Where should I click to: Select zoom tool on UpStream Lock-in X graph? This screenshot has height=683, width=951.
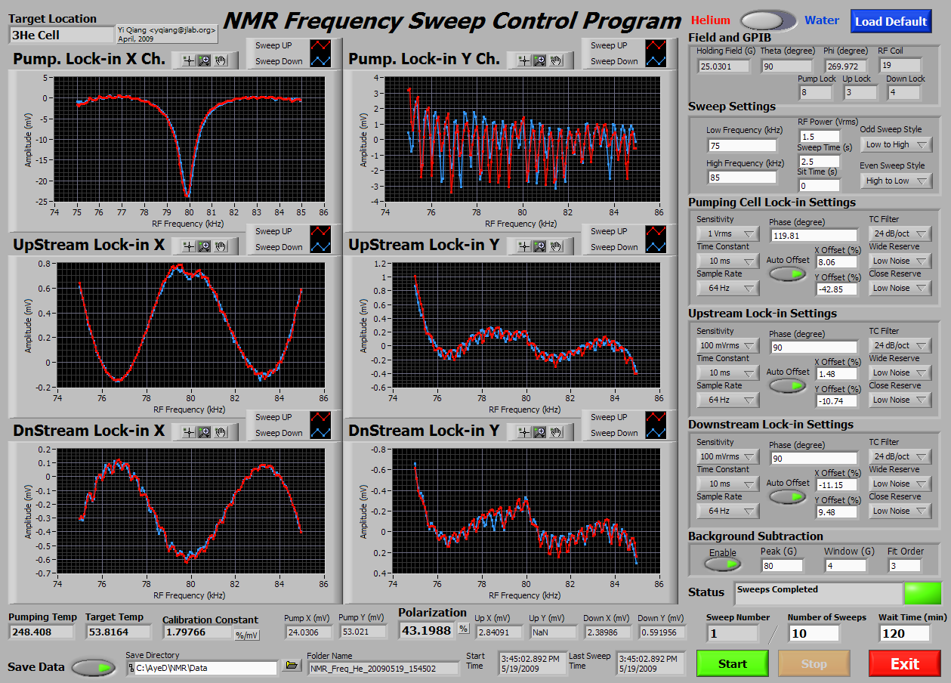point(204,246)
